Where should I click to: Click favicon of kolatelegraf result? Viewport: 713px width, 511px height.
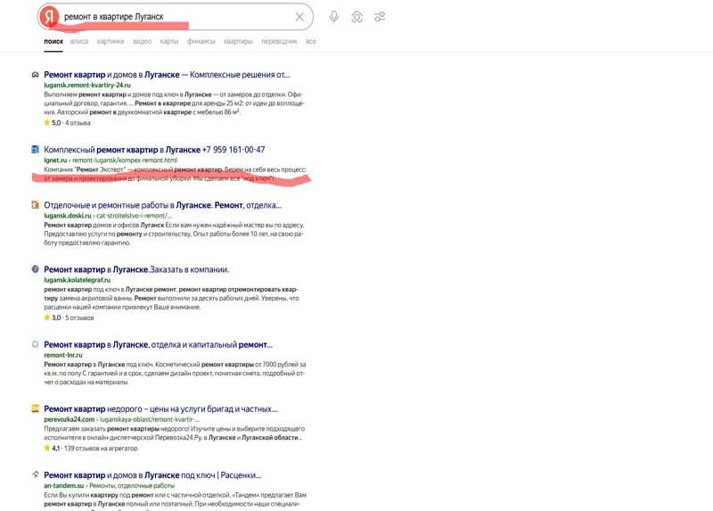pyautogui.click(x=35, y=269)
